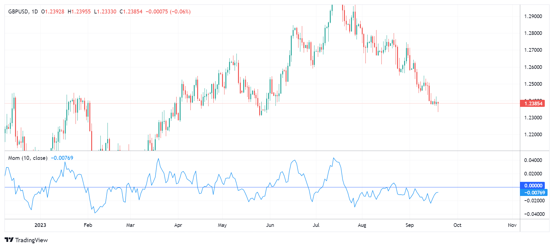The width and height of the screenshot is (554, 248).
Task: Click the 1.22000 price axis label
Action: pyautogui.click(x=533, y=134)
